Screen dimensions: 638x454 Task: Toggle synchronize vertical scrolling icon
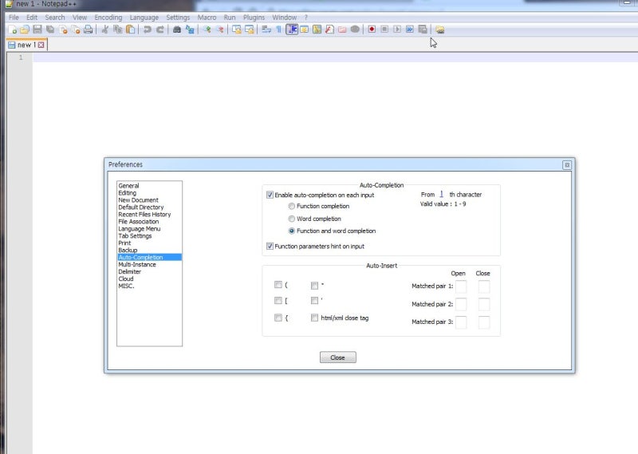tap(236, 30)
